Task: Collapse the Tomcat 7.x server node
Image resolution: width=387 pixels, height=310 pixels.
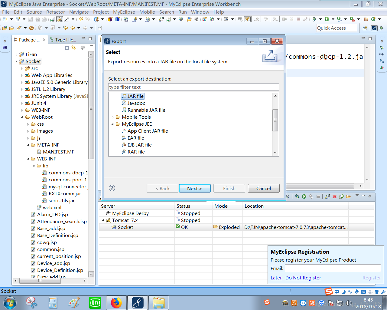Action: click(x=103, y=220)
